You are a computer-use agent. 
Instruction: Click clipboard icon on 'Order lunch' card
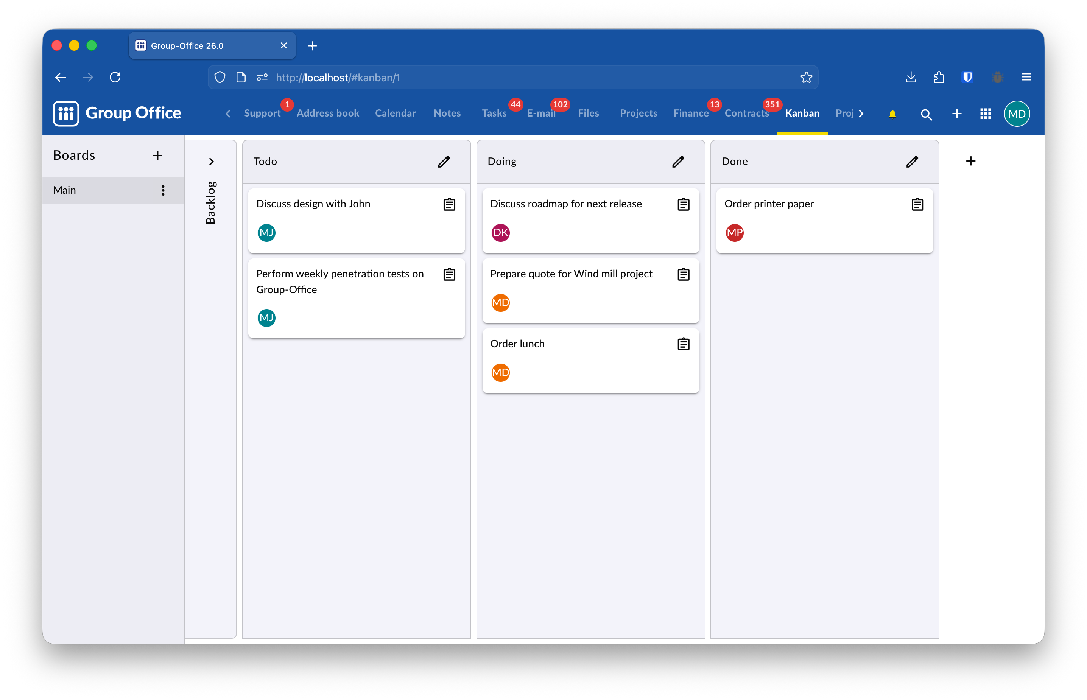683,344
